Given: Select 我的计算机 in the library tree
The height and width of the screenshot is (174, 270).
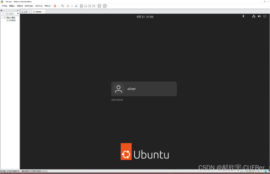Looking at the screenshot, I should pyautogui.click(x=11, y=18).
